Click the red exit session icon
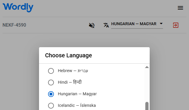This screenshot has width=189, height=110. tap(176, 25)
